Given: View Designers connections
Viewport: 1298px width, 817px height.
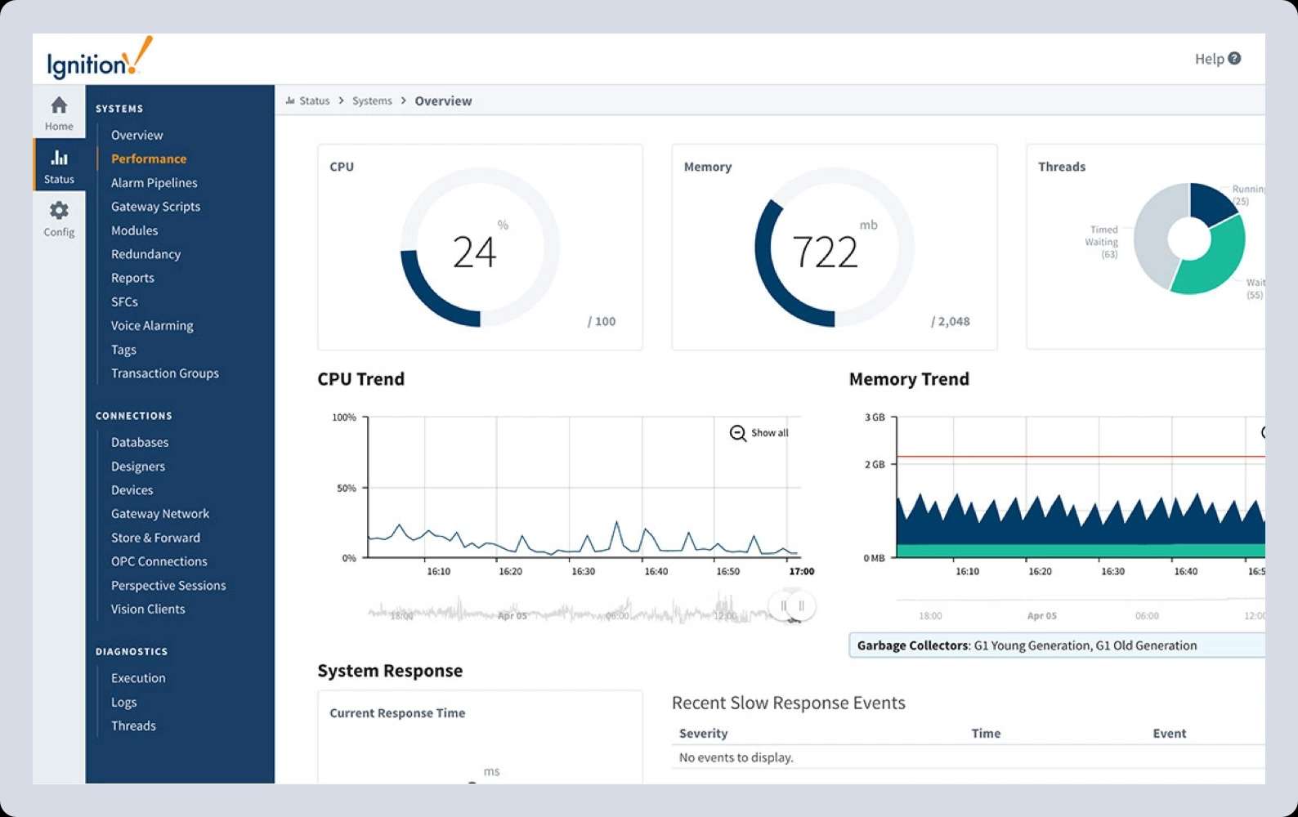Looking at the screenshot, I should click(x=138, y=467).
